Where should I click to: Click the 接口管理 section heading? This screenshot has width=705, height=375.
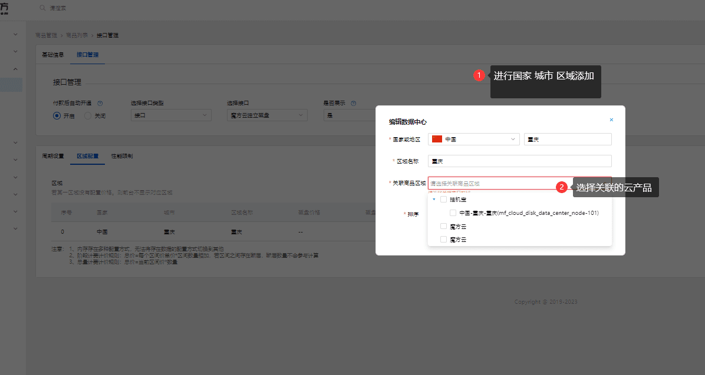click(x=67, y=82)
